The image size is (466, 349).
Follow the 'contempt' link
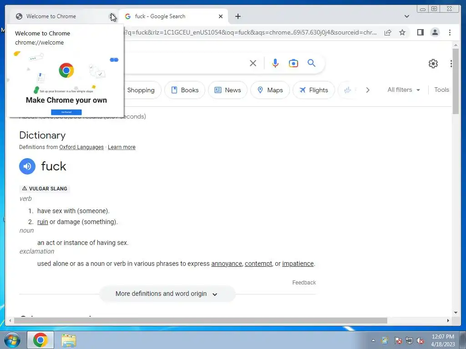(x=258, y=264)
